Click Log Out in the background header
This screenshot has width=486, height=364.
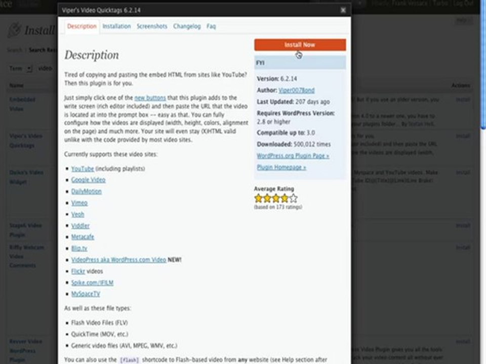463,4
